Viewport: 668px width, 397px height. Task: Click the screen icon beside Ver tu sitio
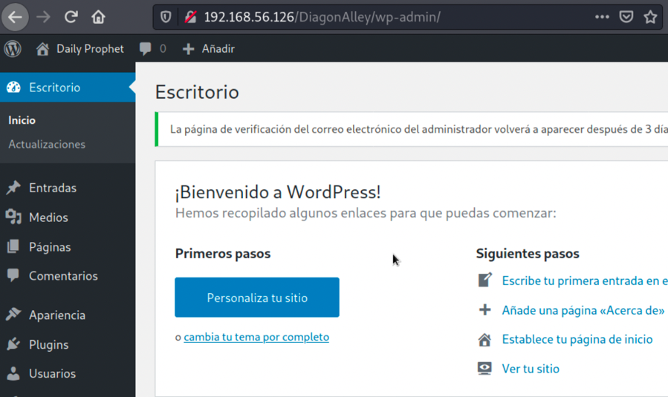click(484, 369)
